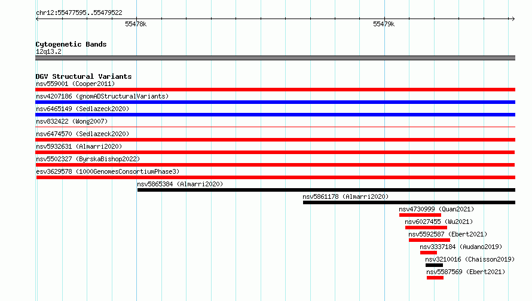This screenshot has height=301, width=532.
Task: Click the right arrow on the ruler
Action: (513, 19)
